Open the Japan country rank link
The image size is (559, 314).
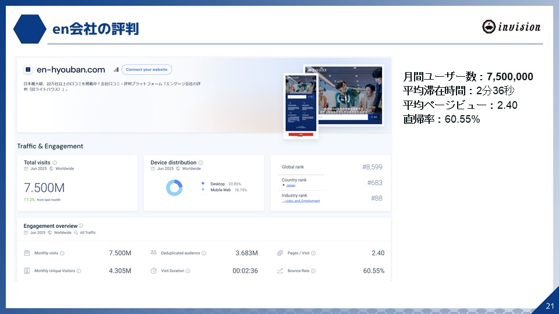(x=291, y=185)
